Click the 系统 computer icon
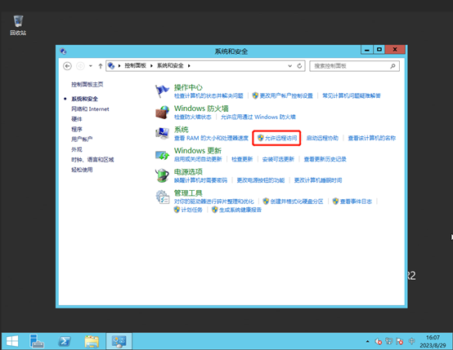Image resolution: width=453 pixels, height=350 pixels. tap(162, 133)
